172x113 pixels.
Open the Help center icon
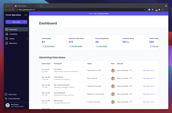[6, 94]
